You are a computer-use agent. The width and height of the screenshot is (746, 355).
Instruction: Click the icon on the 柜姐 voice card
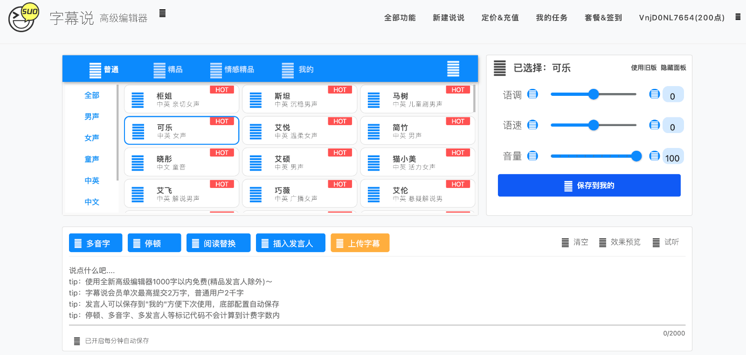pos(138,100)
